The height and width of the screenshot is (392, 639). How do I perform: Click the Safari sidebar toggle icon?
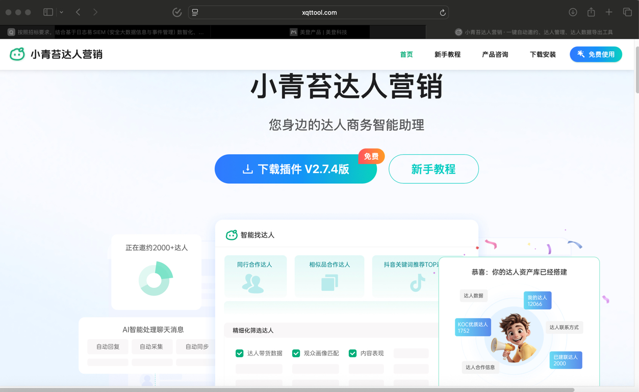coord(48,12)
